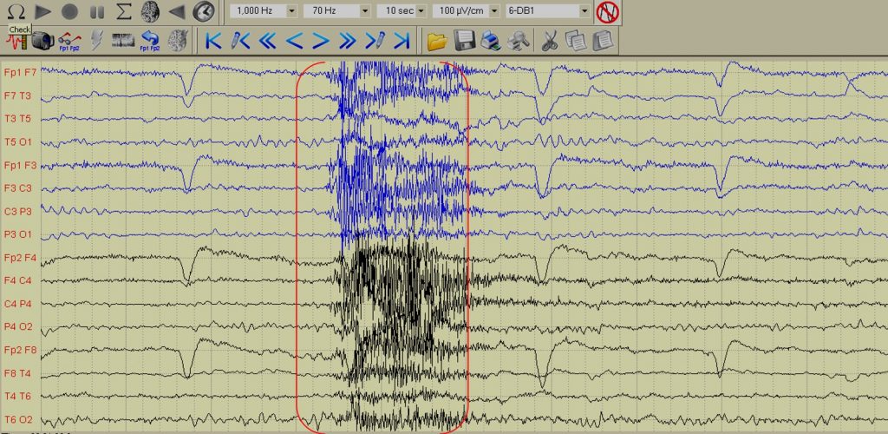
Task: Open the 1,000 Hz sampling rate dropdown
Action: tap(291, 12)
